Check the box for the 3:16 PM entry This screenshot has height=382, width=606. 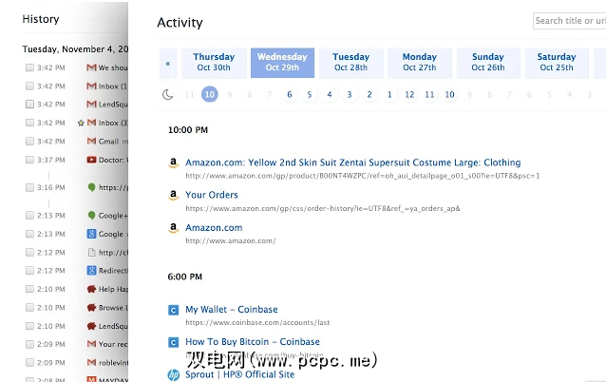coord(29,187)
